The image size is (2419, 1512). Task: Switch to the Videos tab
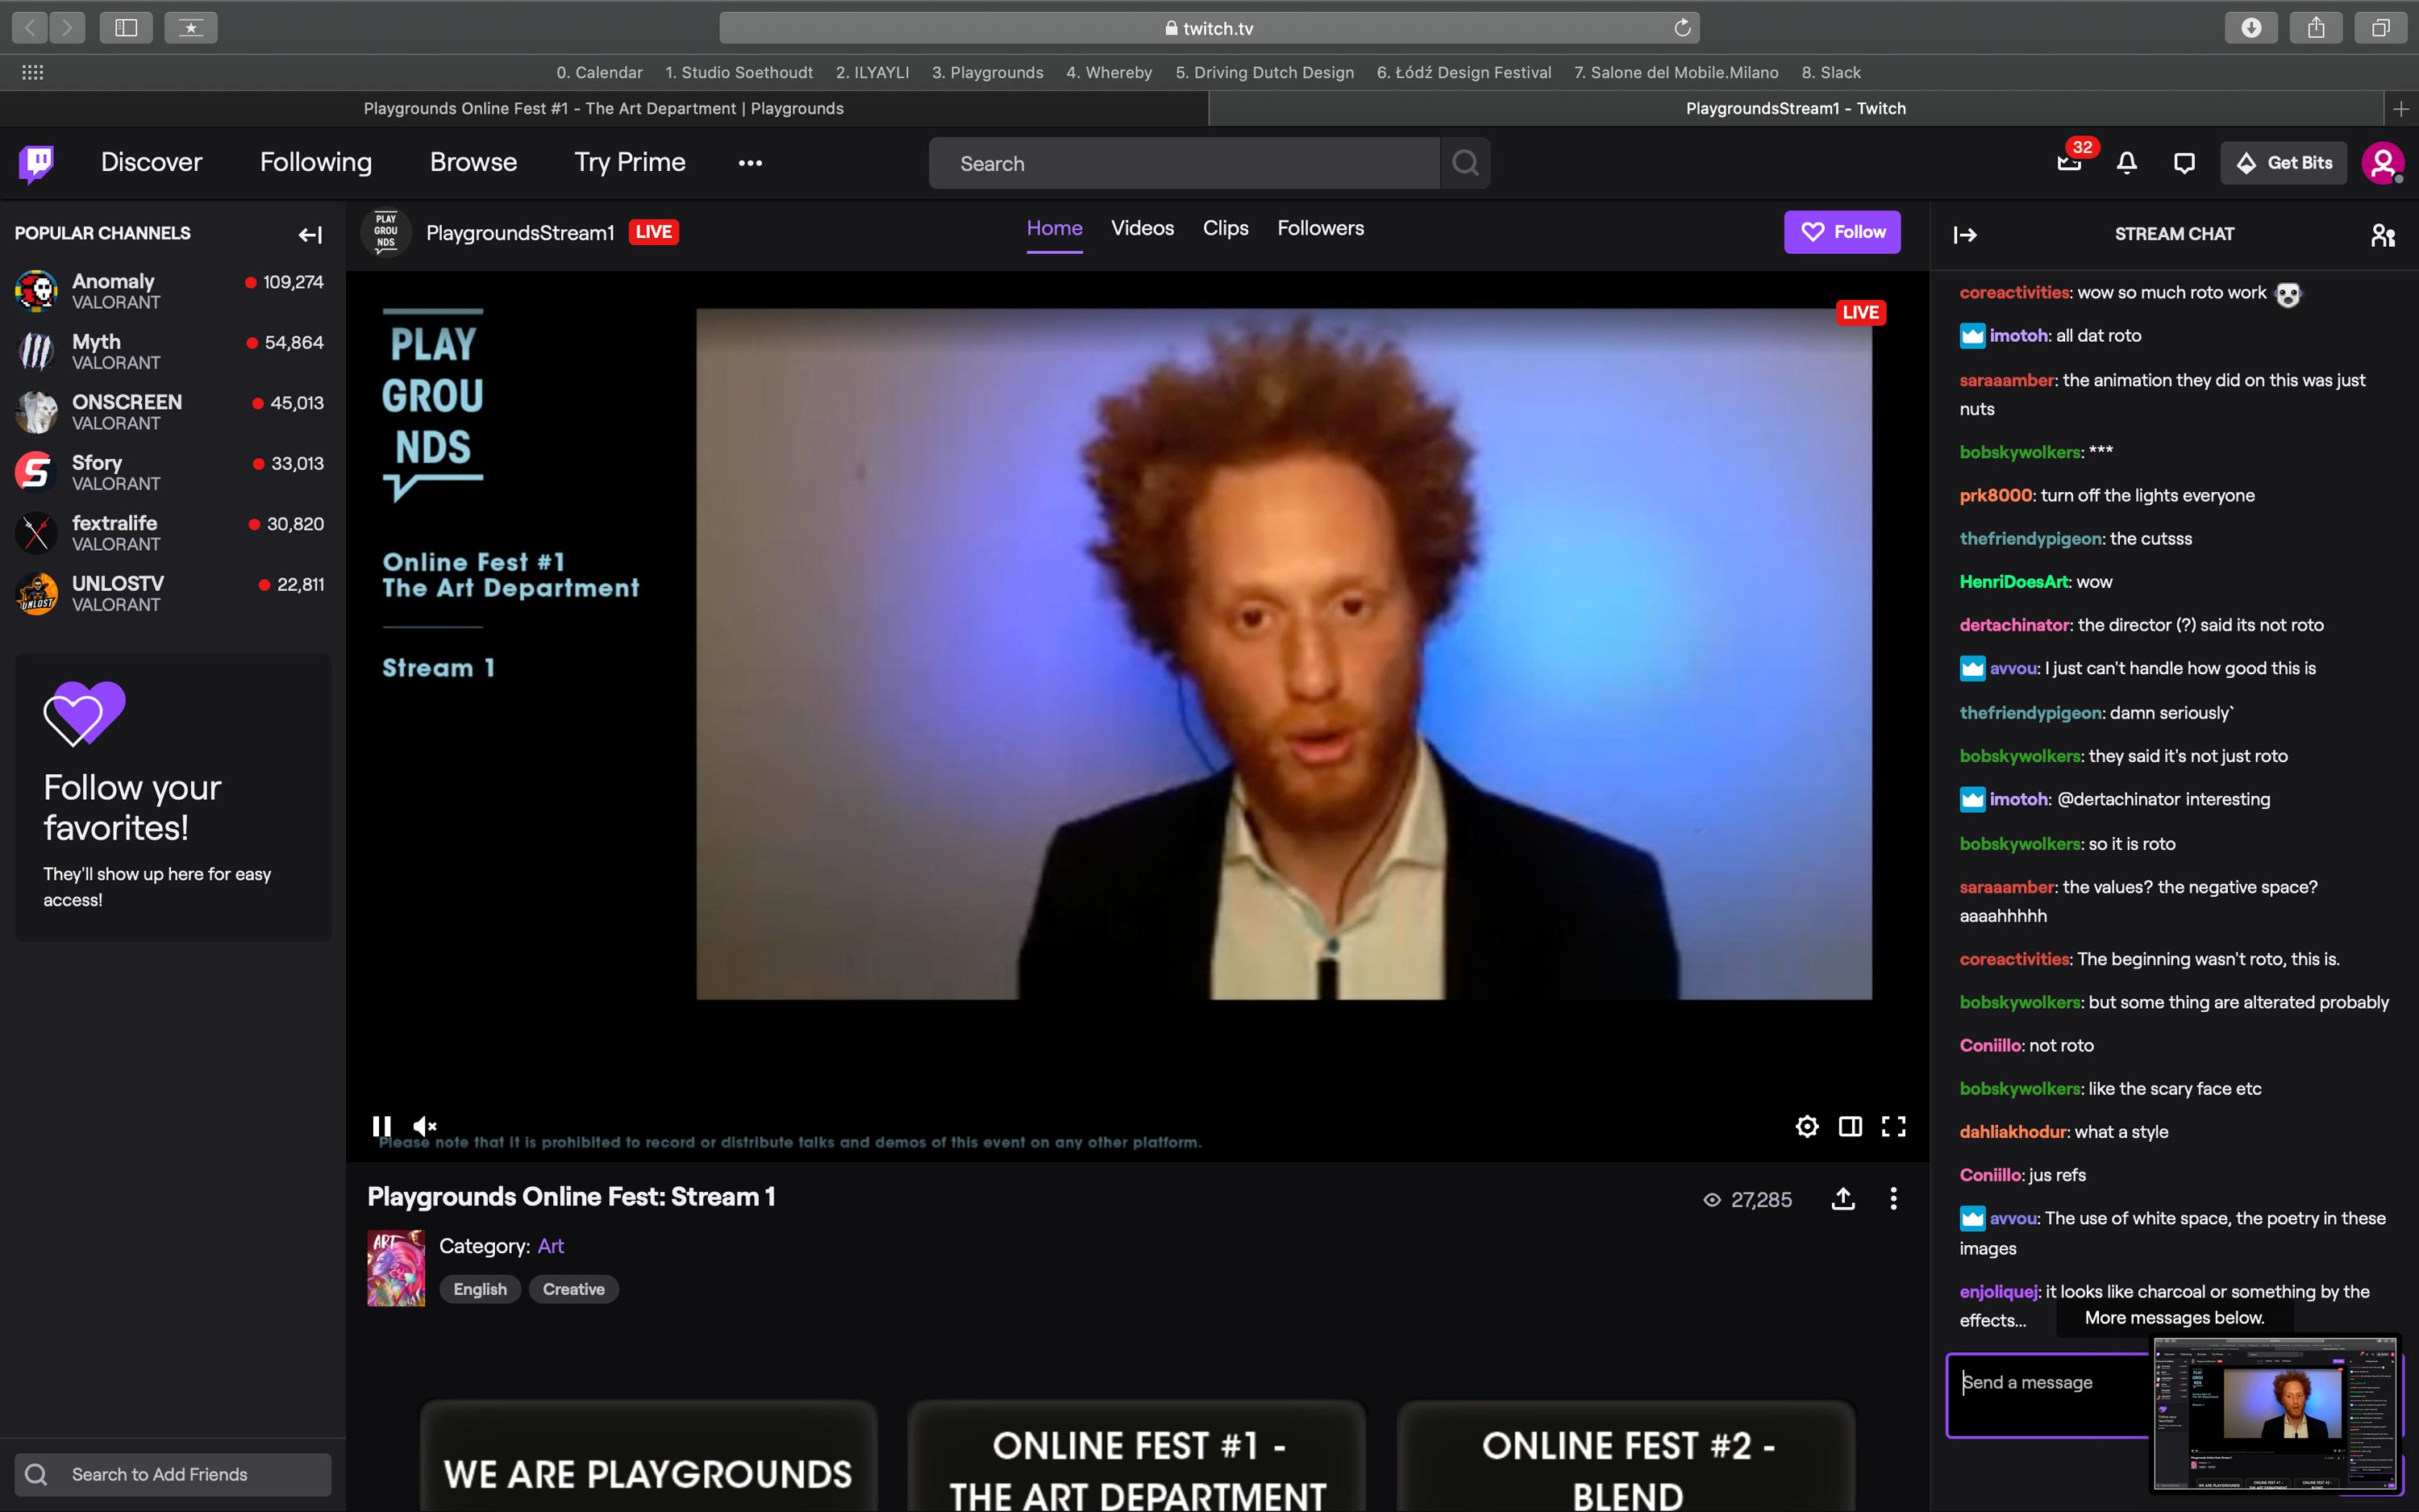point(1142,229)
